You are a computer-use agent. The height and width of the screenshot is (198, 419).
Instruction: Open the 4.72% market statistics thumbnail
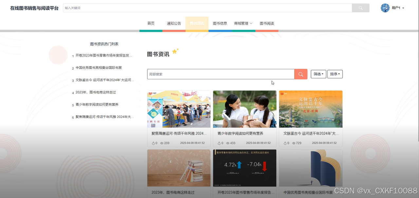point(245,168)
